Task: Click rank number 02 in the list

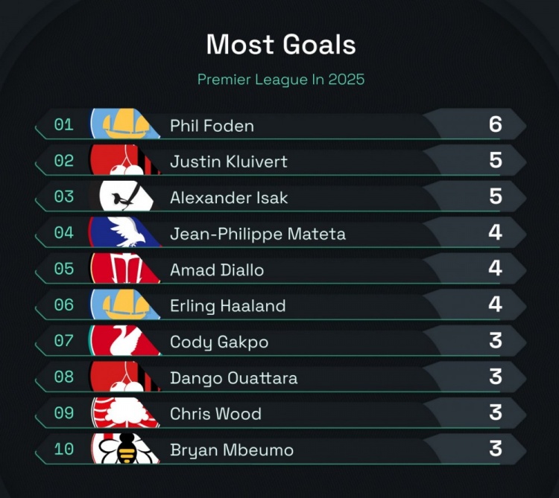Action: [64, 161]
